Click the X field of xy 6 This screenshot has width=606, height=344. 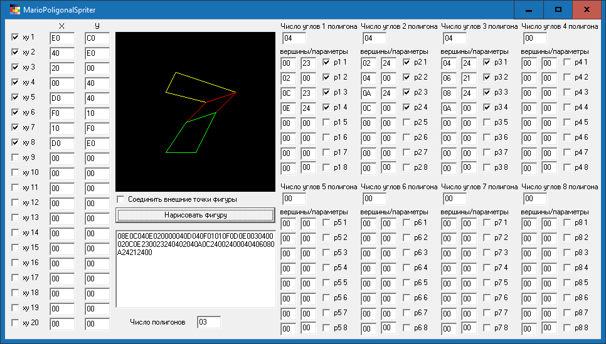coord(62,113)
